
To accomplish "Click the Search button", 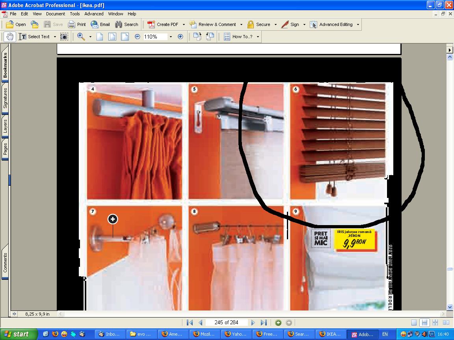I will pyautogui.click(x=127, y=24).
